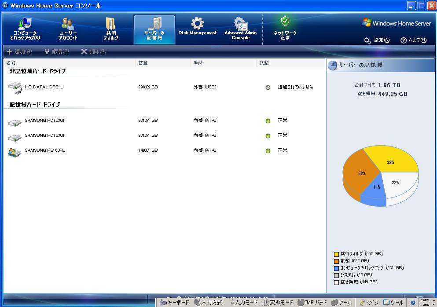Click the total size 1.96 TB value
Viewport: 437px width, 307px height.
pyautogui.click(x=389, y=85)
